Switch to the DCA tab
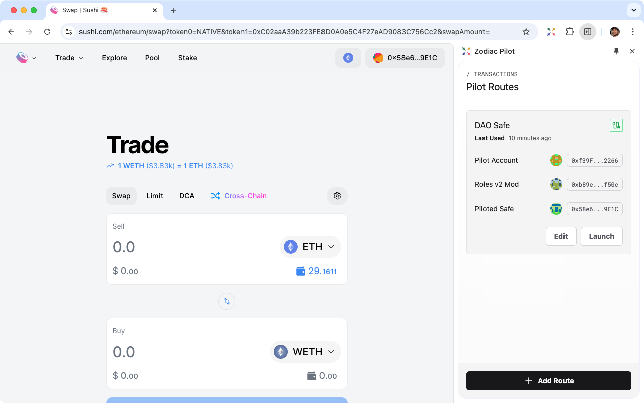Screen dimensions: 644x403 coord(187,196)
